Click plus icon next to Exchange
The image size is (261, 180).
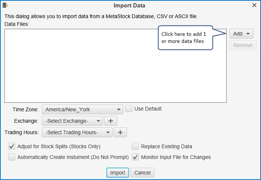[x=111, y=121]
